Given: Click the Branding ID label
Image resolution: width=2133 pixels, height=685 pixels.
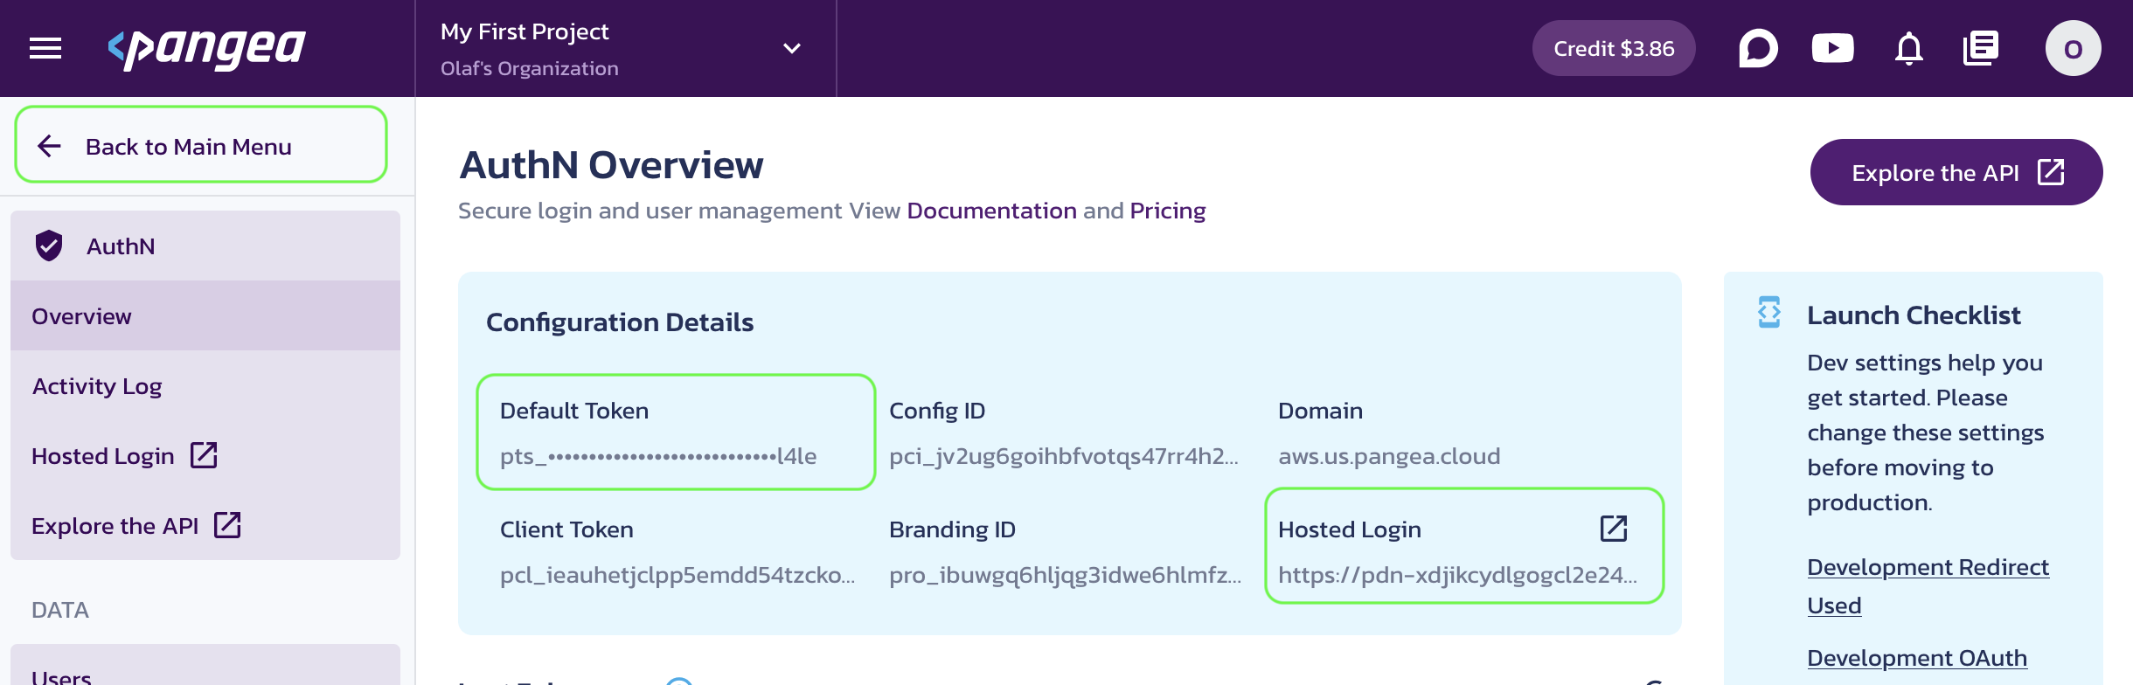Looking at the screenshot, I should tap(952, 529).
